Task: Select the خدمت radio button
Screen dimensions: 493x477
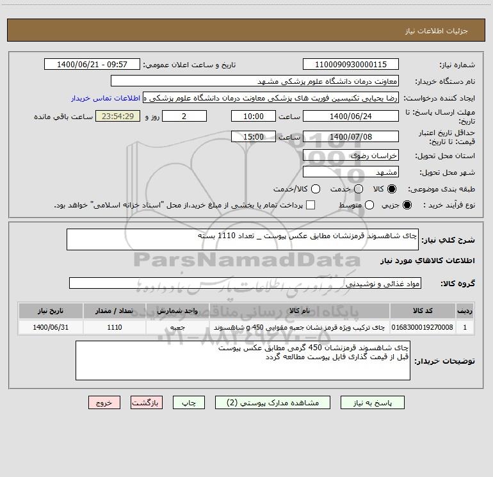Action: pyautogui.click(x=359, y=189)
